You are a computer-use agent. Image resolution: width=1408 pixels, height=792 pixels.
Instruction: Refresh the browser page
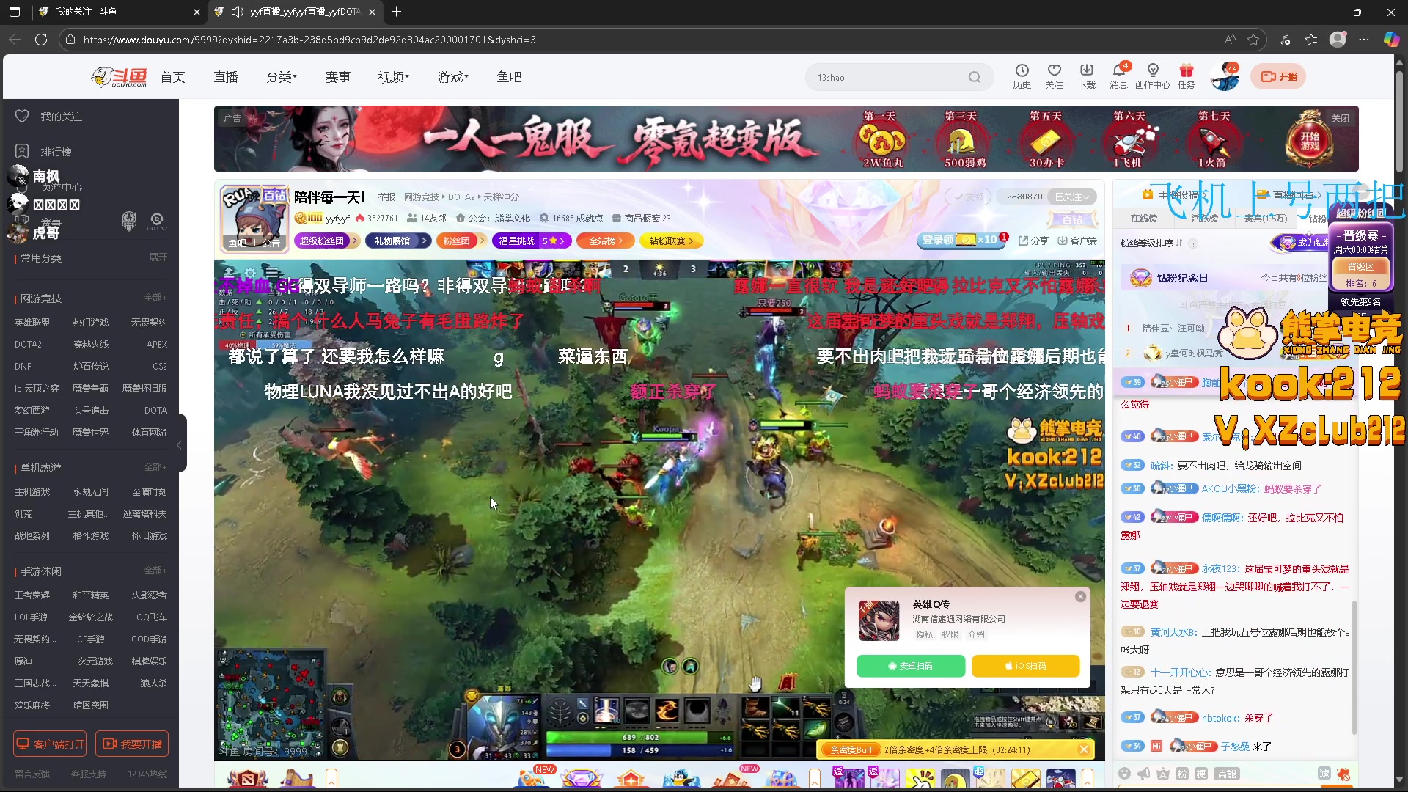41,40
